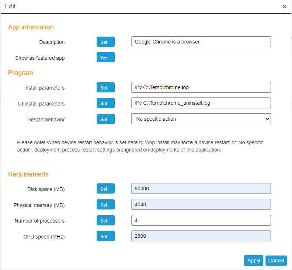The height and width of the screenshot is (270, 292).
Task: Click the Description text field
Action: click(201, 42)
